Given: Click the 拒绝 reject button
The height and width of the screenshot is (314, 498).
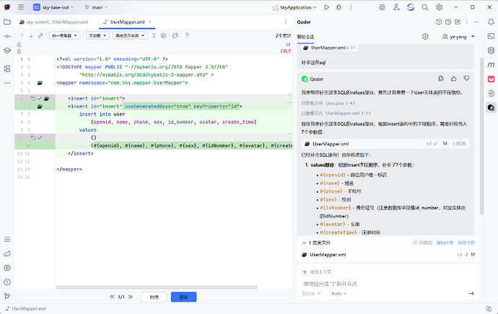Looking at the screenshot, I should pos(154,297).
